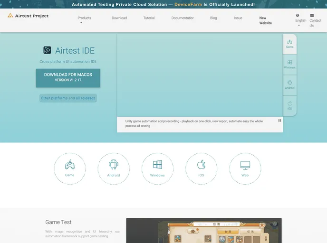Open the Documentation menu item

183,18
